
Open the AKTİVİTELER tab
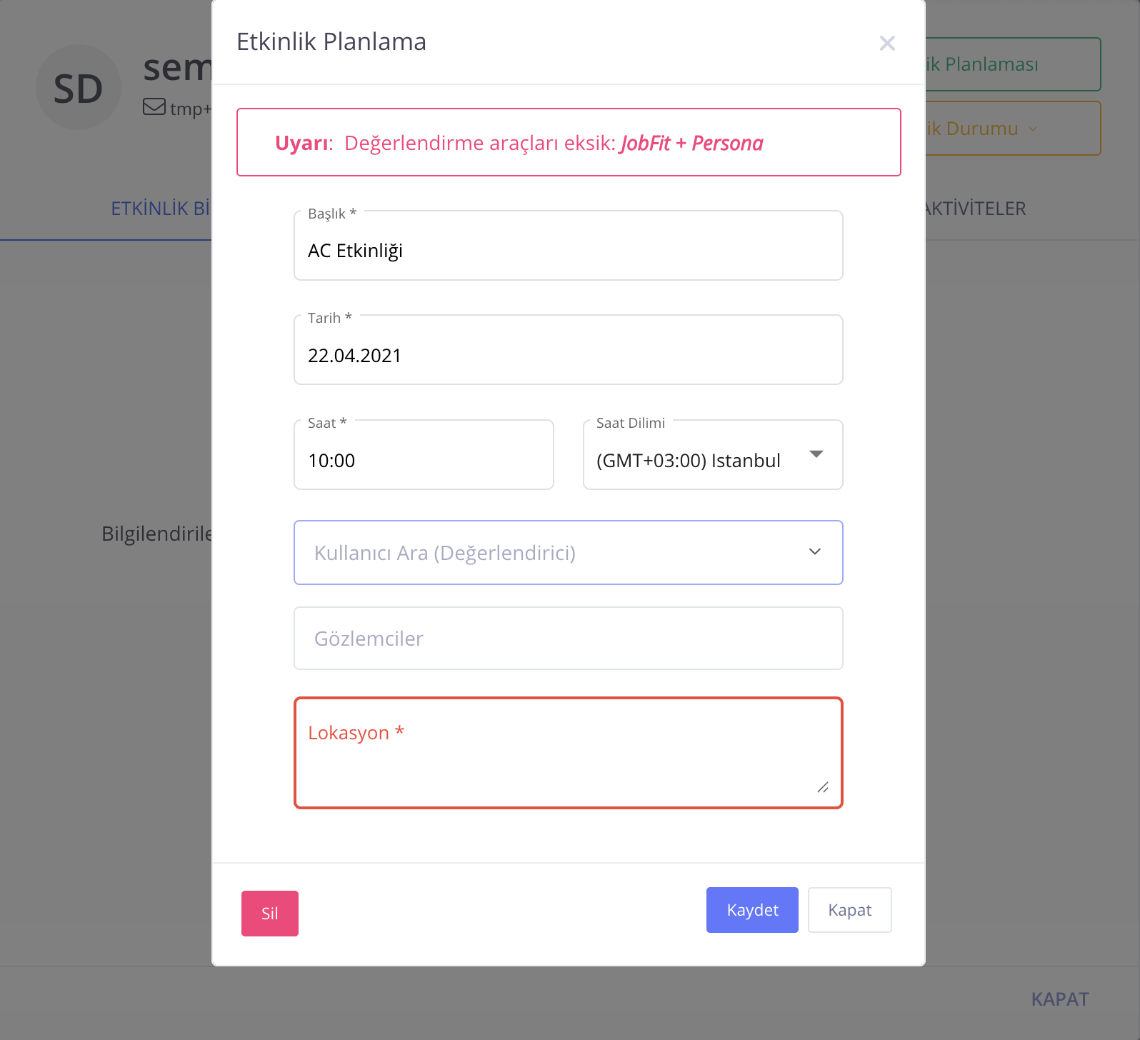click(x=976, y=209)
